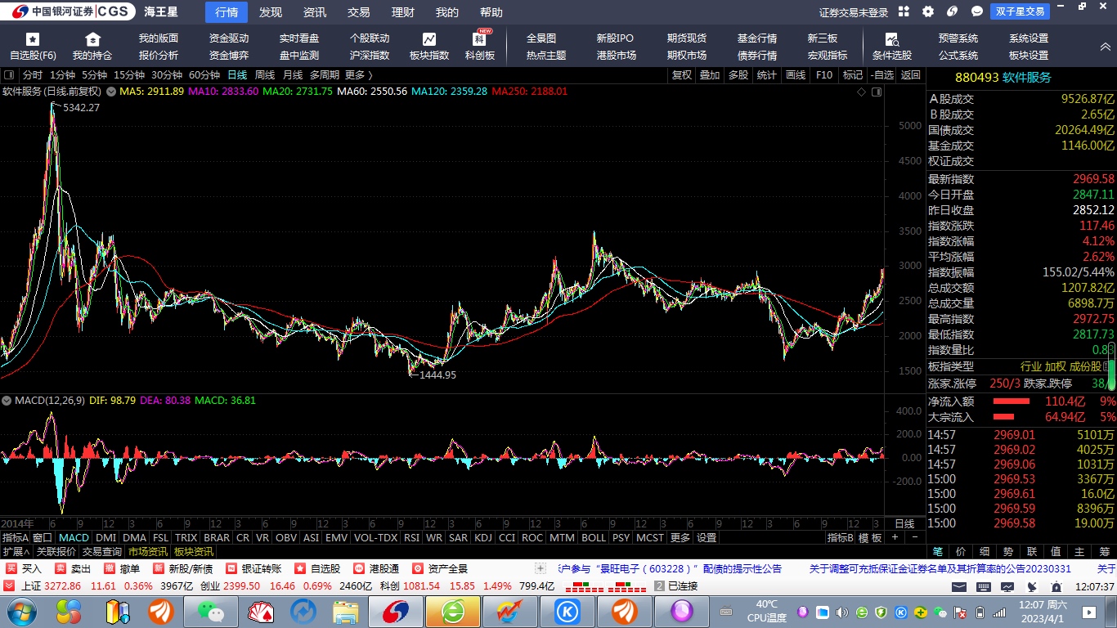
Task: Toggle the small square box left of 分时
Action: coord(9,75)
